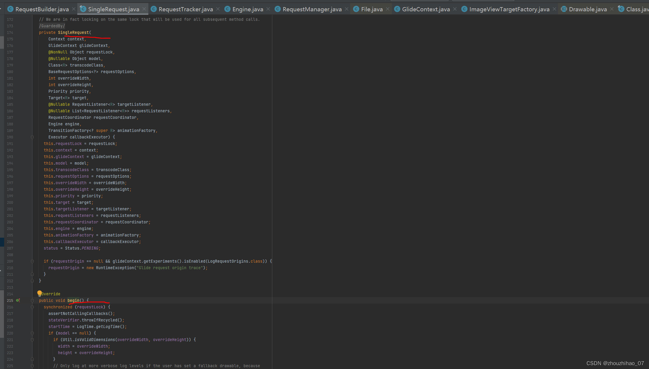Collapse the if block at line 209
The width and height of the screenshot is (649, 369).
coord(32,261)
